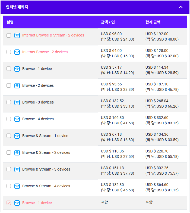Image resolution: width=190 pixels, height=213 pixels.
Task: Collapse the 인터넷 패키지 section with chevron
Action: tap(181, 7)
